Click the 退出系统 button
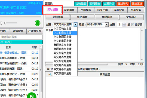 coord(137,4)
